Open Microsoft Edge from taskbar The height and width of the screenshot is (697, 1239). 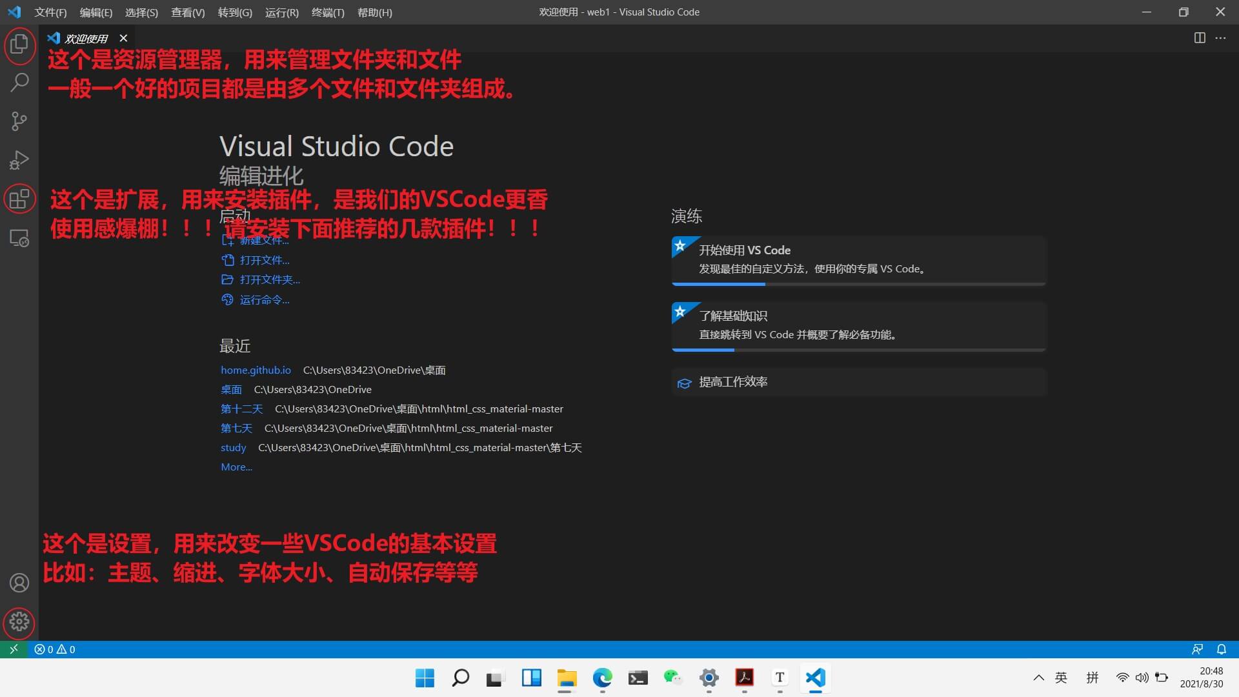point(602,678)
